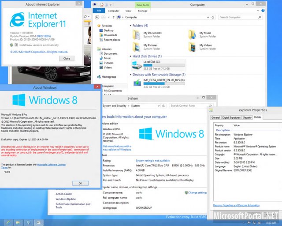Click Remove Properties and Personal Information
The height and width of the screenshot is (226, 282).
236,205
